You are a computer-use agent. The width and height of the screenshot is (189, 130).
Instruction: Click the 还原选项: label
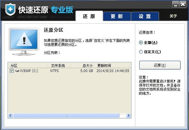coord(147,32)
